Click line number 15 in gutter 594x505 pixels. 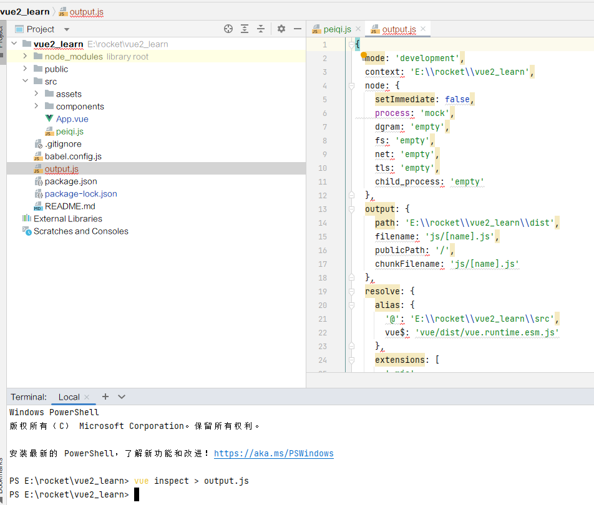click(323, 236)
